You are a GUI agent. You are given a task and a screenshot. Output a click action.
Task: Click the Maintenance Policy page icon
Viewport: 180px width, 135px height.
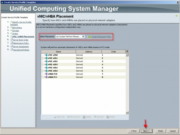click(x=11, y=43)
